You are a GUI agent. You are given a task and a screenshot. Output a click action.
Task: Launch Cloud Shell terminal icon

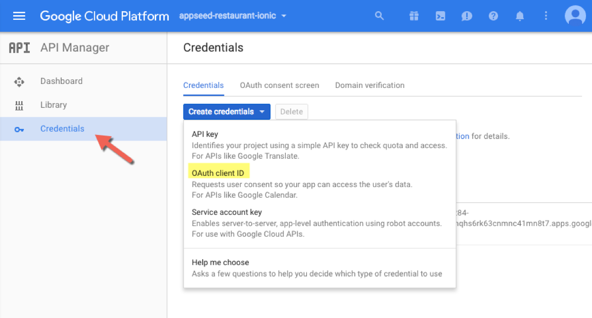tap(440, 16)
